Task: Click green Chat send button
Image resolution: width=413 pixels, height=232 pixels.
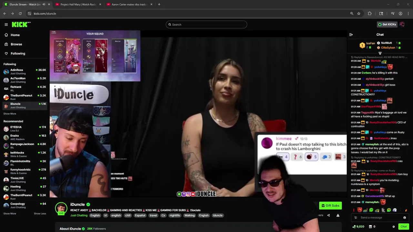Action: (x=404, y=227)
